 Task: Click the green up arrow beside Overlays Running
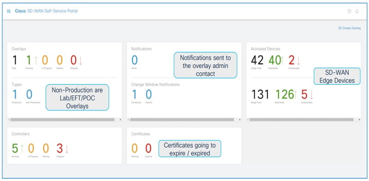[x=36, y=60]
